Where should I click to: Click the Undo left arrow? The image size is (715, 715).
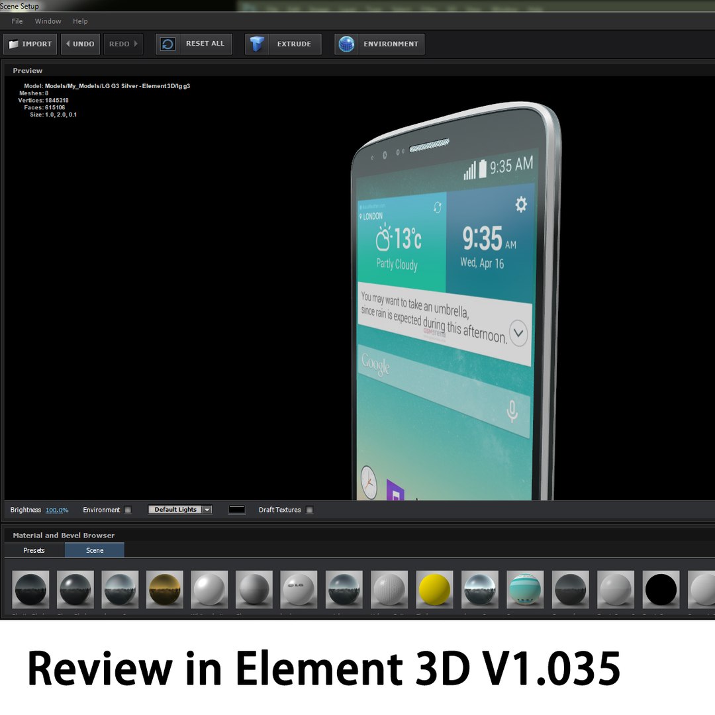[x=68, y=44]
